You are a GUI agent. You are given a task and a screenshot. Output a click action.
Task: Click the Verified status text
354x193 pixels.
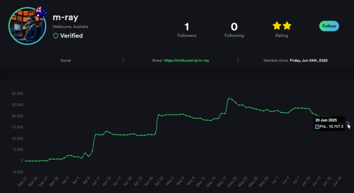pyautogui.click(x=71, y=36)
